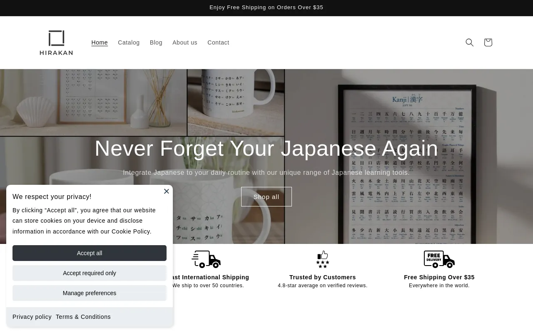
Task: Open the Catalog menu item
Action: tap(129, 42)
